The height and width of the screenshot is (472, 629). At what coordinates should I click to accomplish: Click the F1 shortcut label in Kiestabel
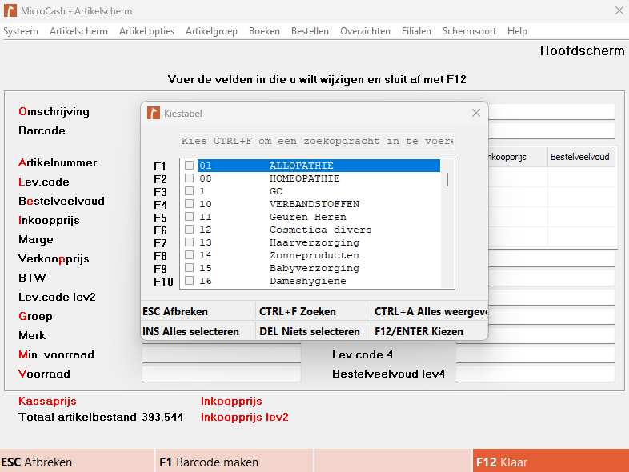coord(160,166)
